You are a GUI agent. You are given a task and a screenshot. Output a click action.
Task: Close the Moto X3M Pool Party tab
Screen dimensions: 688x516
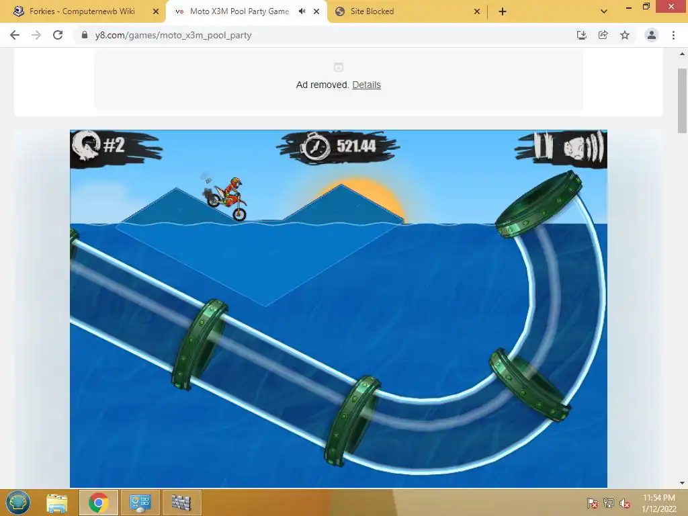pos(316,11)
